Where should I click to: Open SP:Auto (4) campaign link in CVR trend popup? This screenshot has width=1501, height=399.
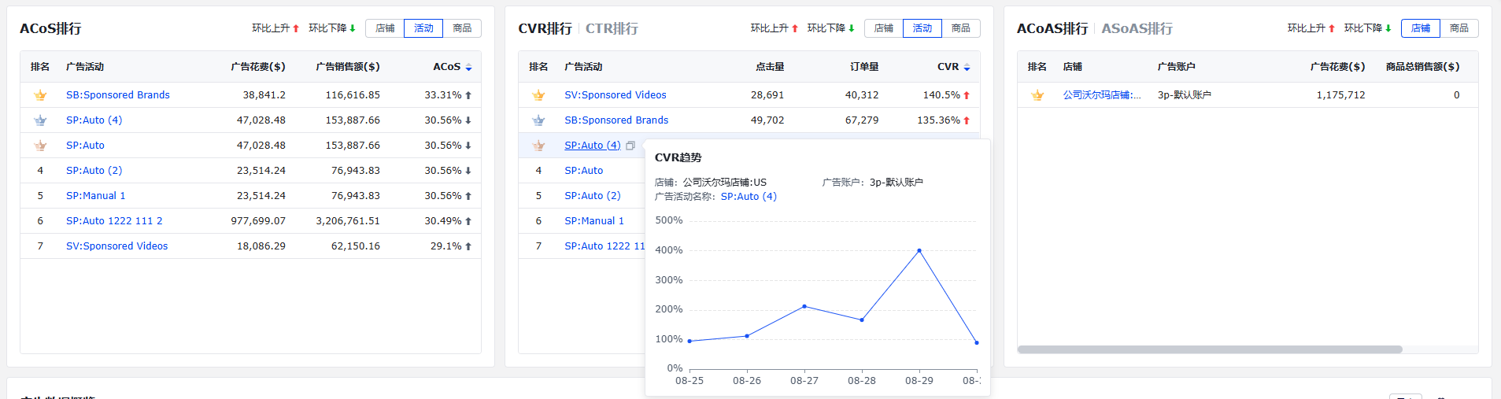(749, 197)
